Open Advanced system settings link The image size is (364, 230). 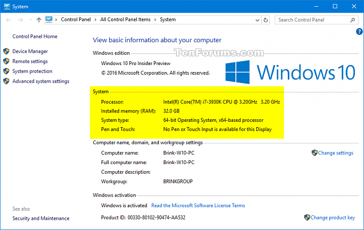coord(41,81)
